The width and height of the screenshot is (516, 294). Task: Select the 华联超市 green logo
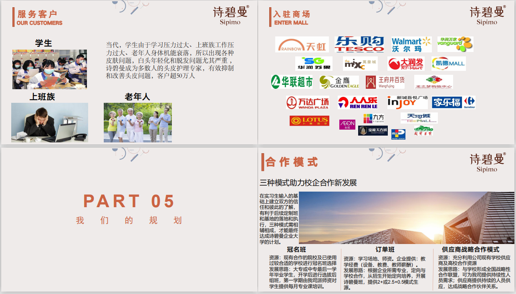pos(292,82)
